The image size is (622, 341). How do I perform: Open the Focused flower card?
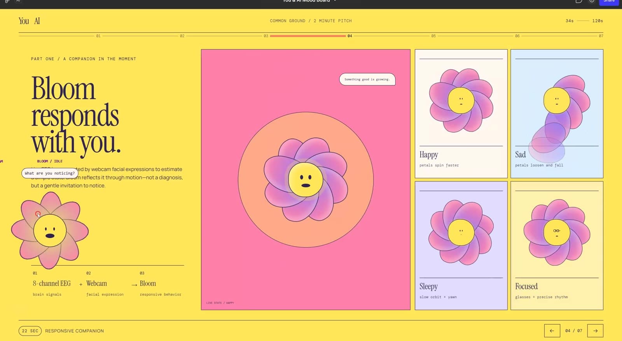point(557,245)
